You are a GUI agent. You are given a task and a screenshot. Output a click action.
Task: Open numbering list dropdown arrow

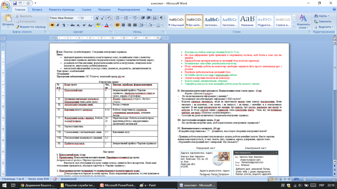click(x=130, y=18)
